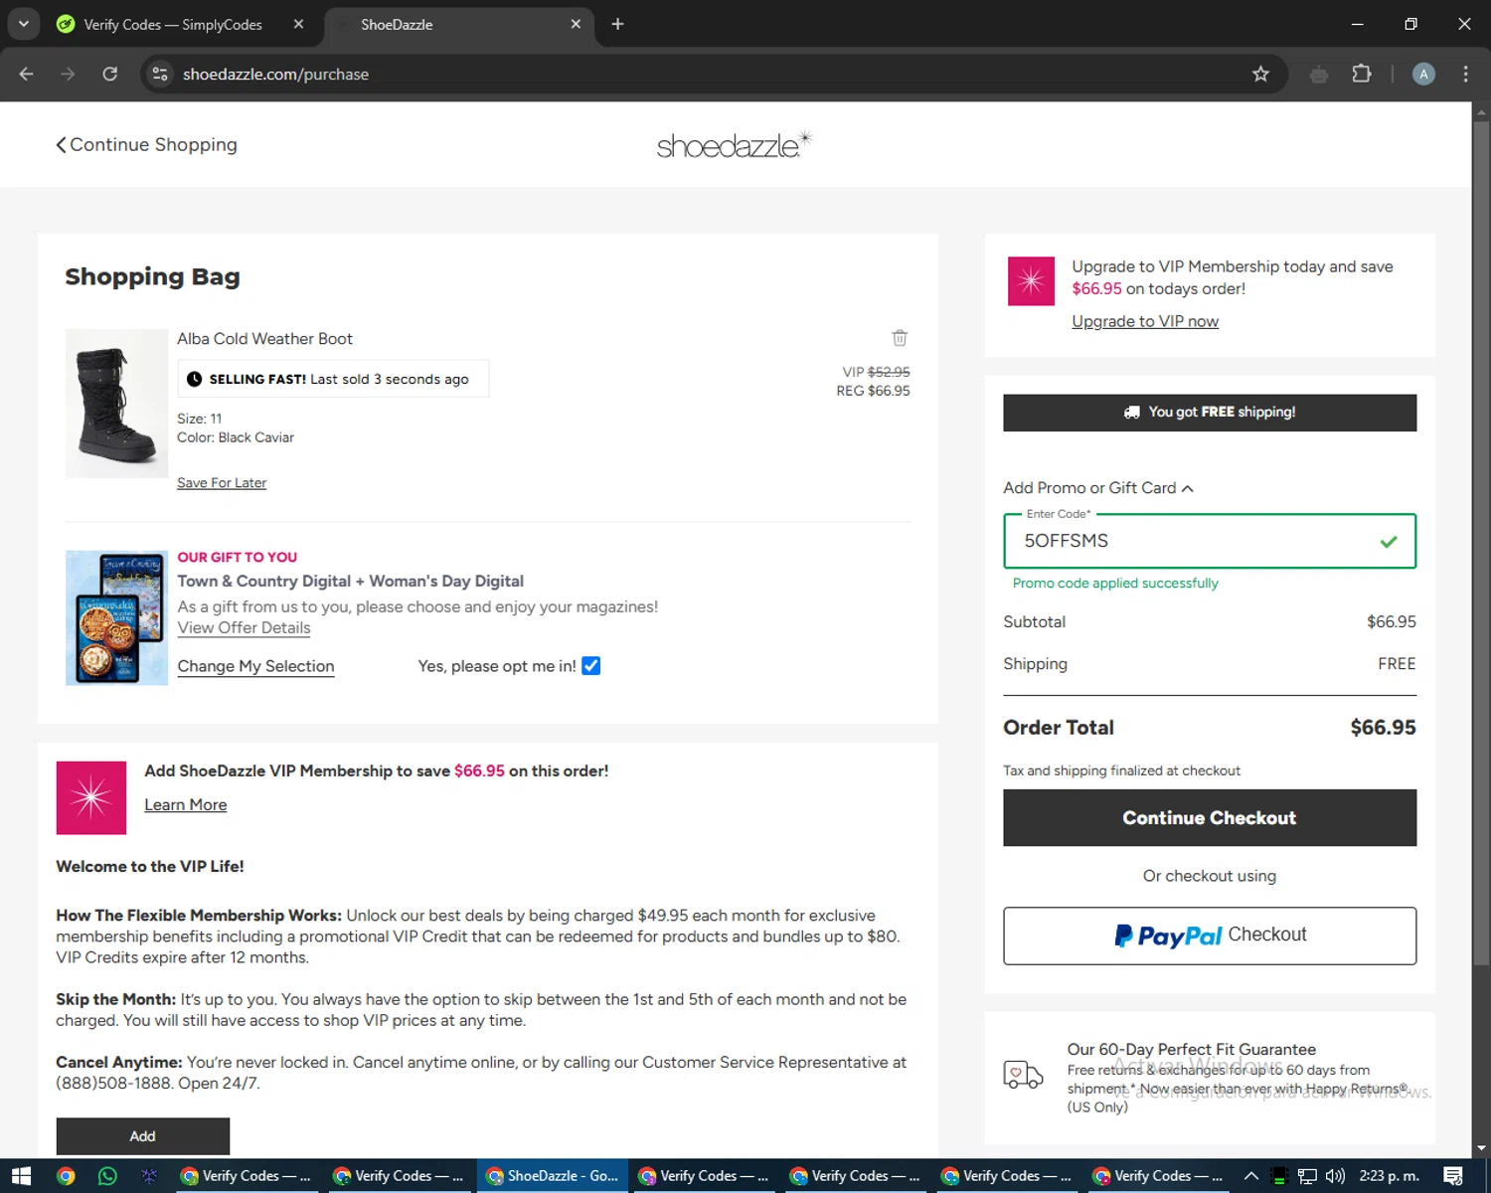The image size is (1491, 1193).
Task: Click the 'You got FREE shipping!' banner
Action: [1210, 413]
